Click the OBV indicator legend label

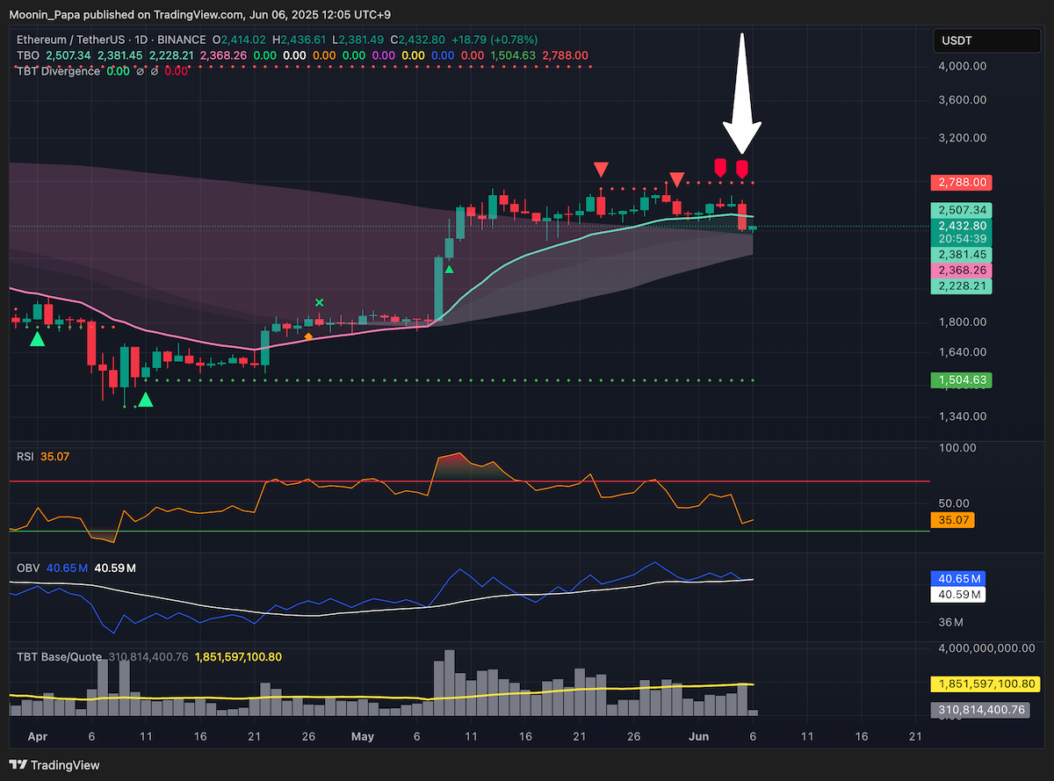point(27,568)
